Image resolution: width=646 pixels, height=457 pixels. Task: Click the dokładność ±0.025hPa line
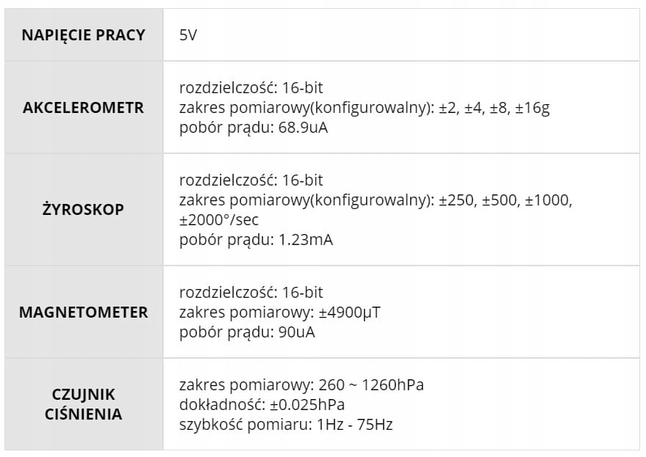[x=262, y=405]
